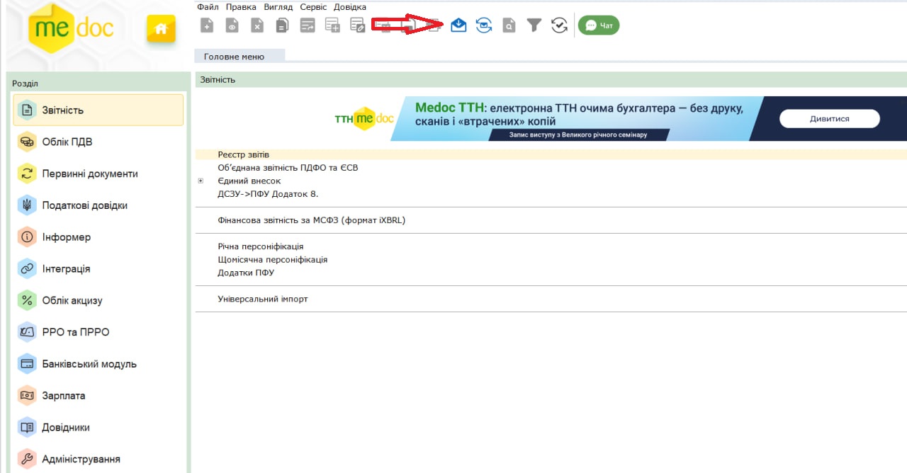Click the envelope sync messages icon
This screenshot has width=907, height=473.
[x=484, y=25]
